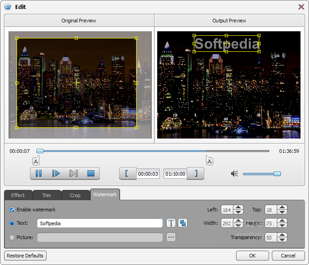Click the watermark Text input field
Viewport: 309px width, 265px height.
(x=100, y=223)
